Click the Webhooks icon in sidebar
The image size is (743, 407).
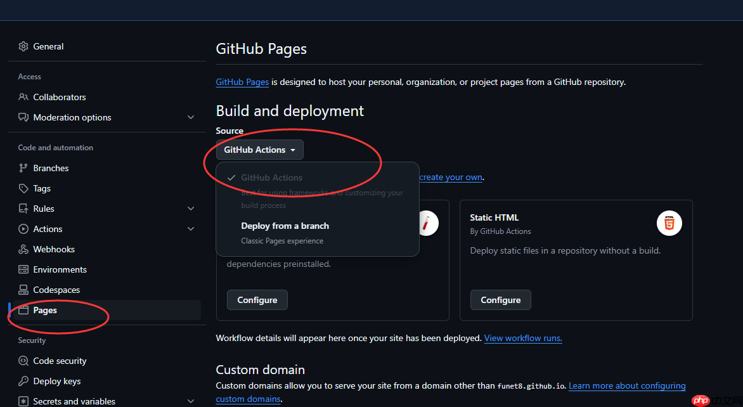tap(23, 249)
